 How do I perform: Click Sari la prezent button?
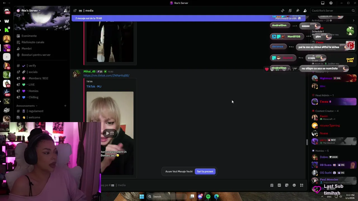click(205, 171)
